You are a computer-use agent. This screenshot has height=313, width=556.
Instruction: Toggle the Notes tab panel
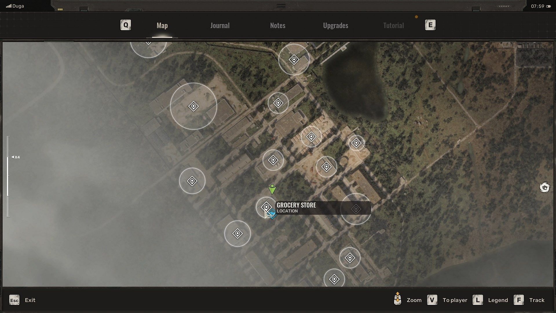[278, 25]
